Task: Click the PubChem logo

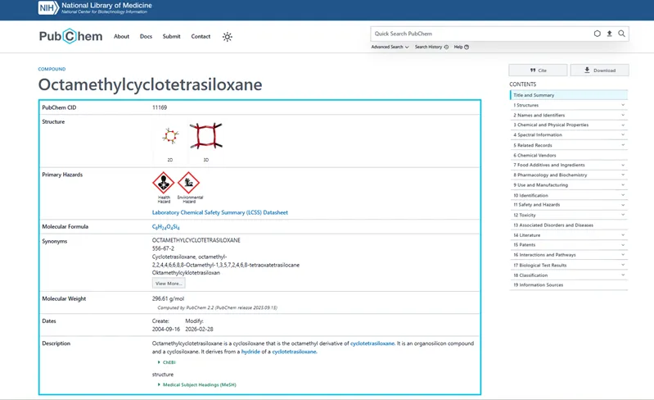Action: click(x=59, y=36)
